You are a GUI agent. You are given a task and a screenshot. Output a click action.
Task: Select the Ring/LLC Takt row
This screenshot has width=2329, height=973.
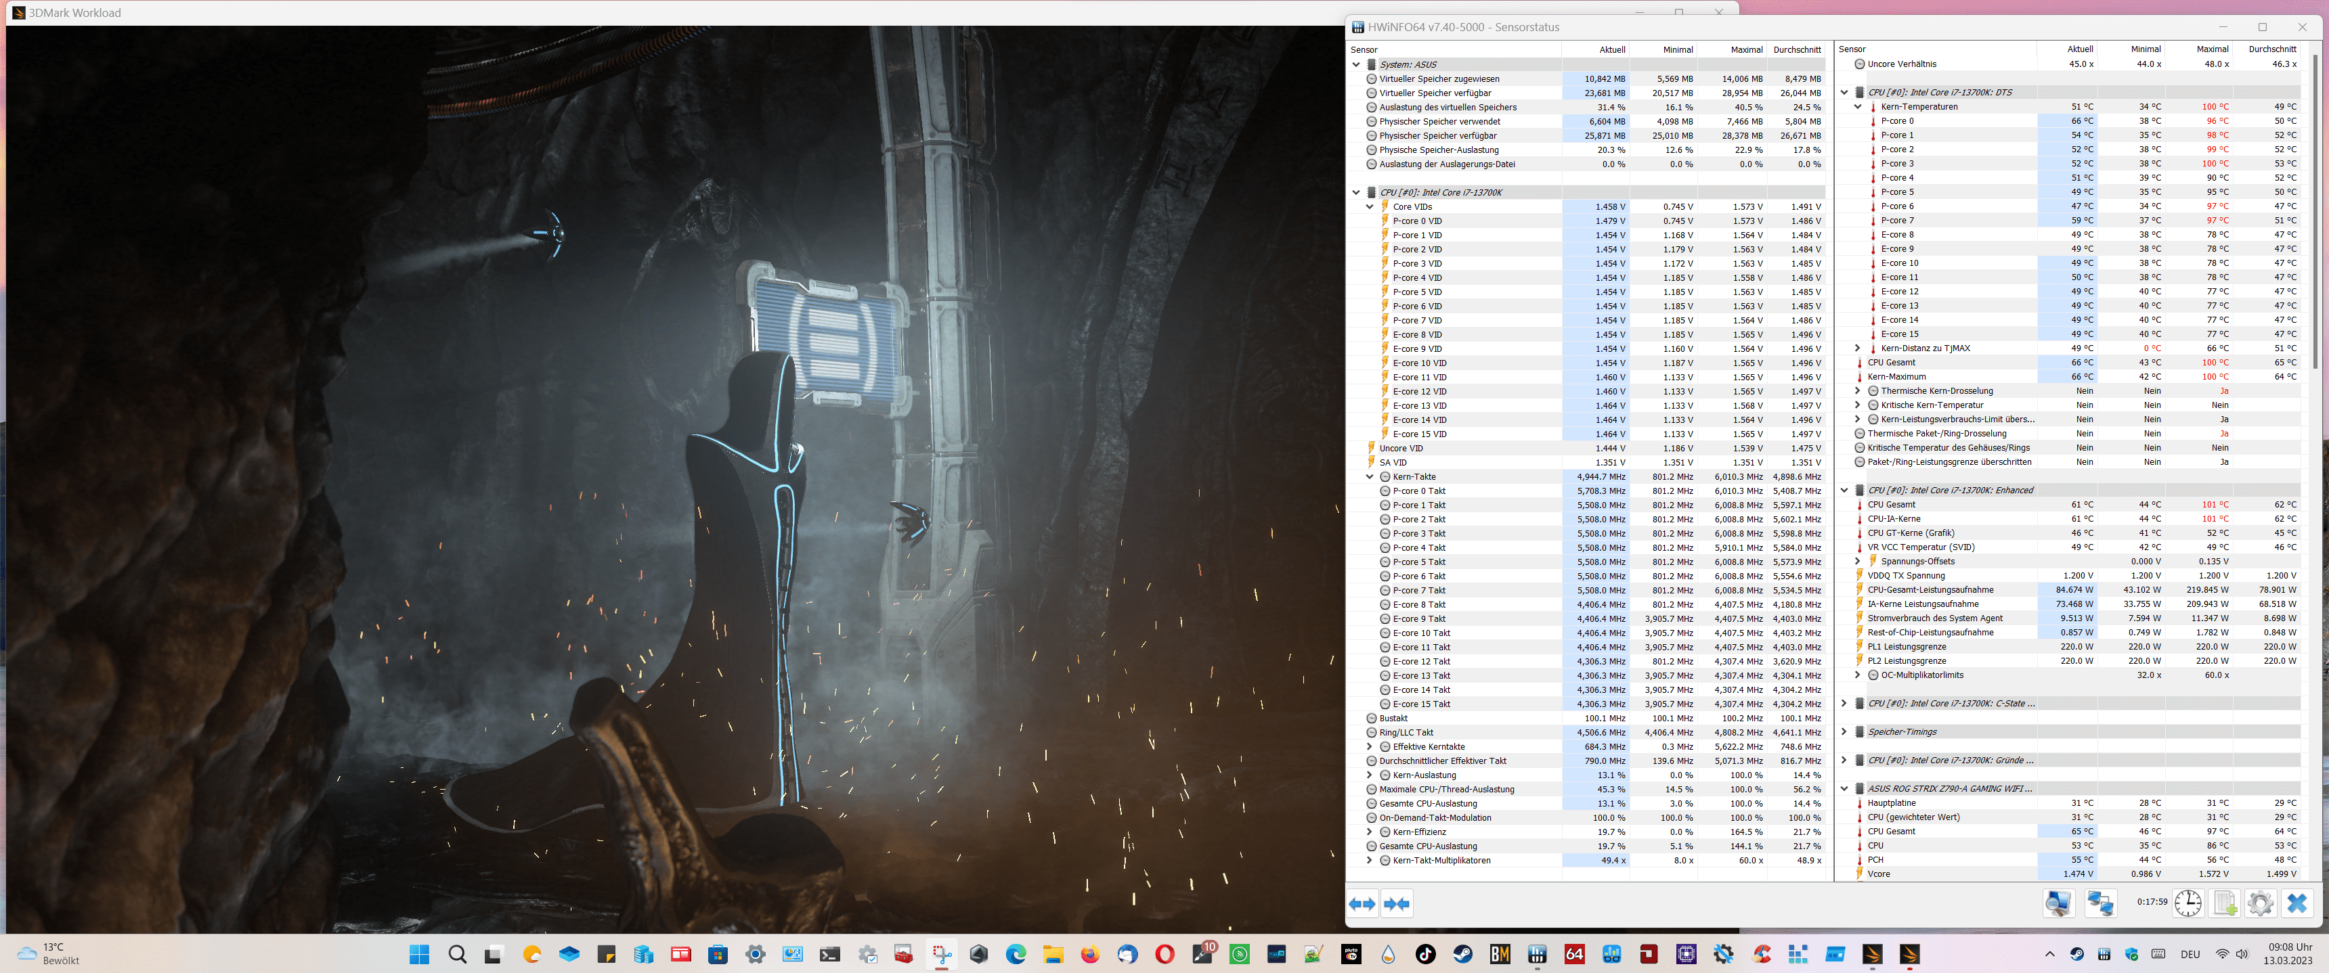(1587, 733)
